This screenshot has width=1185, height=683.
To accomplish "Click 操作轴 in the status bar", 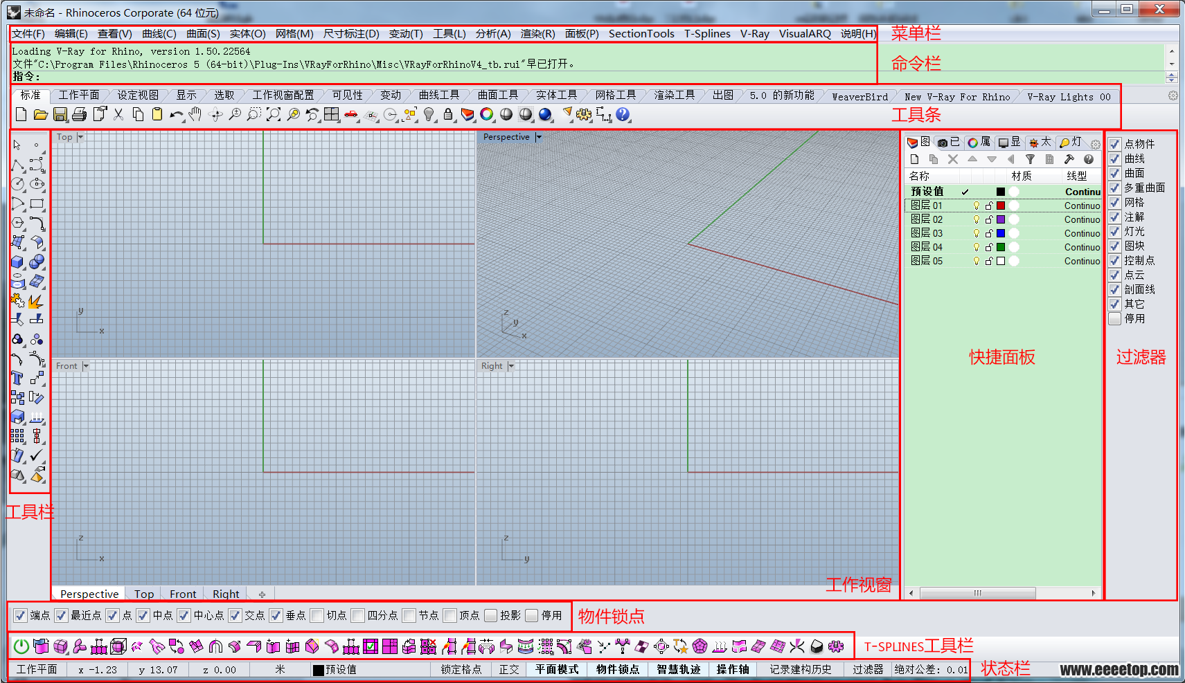I will (x=733, y=669).
